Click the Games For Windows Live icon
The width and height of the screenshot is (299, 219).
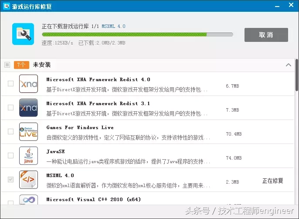tap(28, 132)
